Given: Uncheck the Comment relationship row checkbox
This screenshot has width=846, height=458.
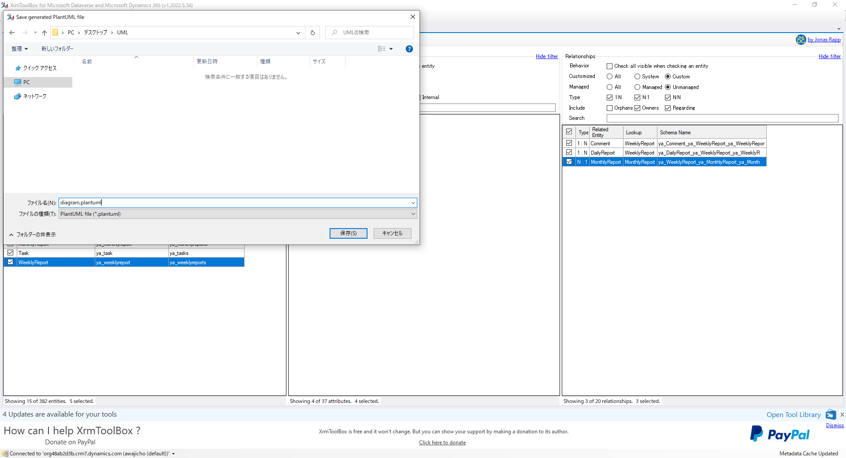Looking at the screenshot, I should 569,143.
